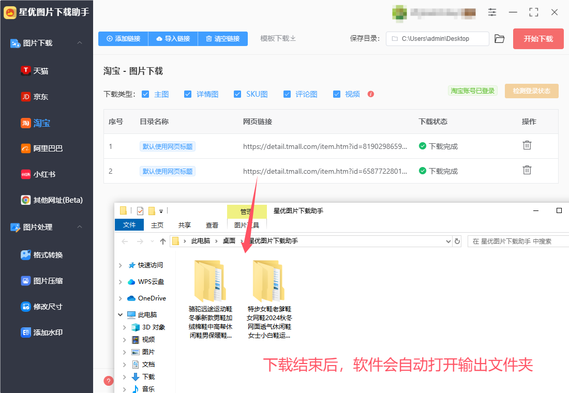Collapse the 图片下载 sidebar group
This screenshot has height=393, width=569.
(80, 43)
